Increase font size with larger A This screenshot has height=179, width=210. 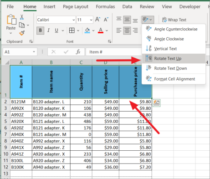pos(98,20)
